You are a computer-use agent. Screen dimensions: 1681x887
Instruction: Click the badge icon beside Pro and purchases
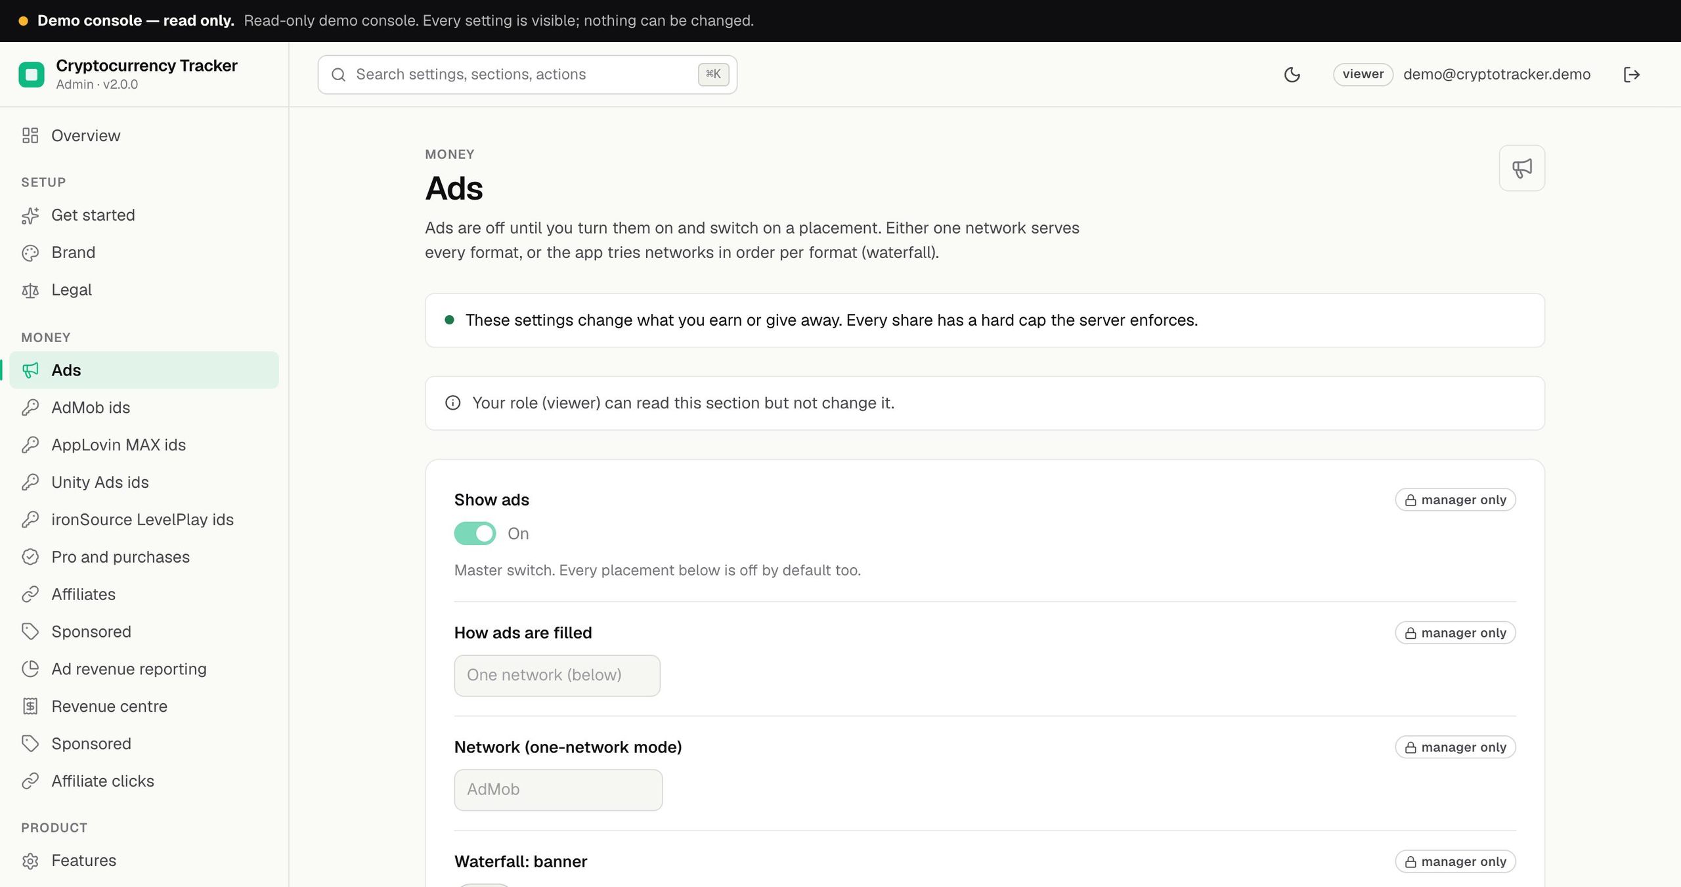tap(30, 557)
